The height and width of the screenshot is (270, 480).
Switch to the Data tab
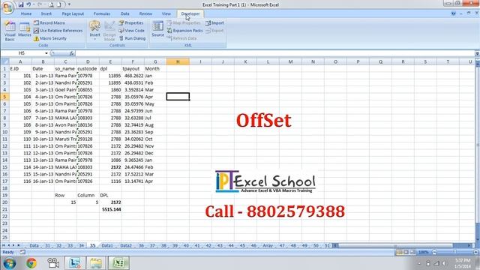125,13
